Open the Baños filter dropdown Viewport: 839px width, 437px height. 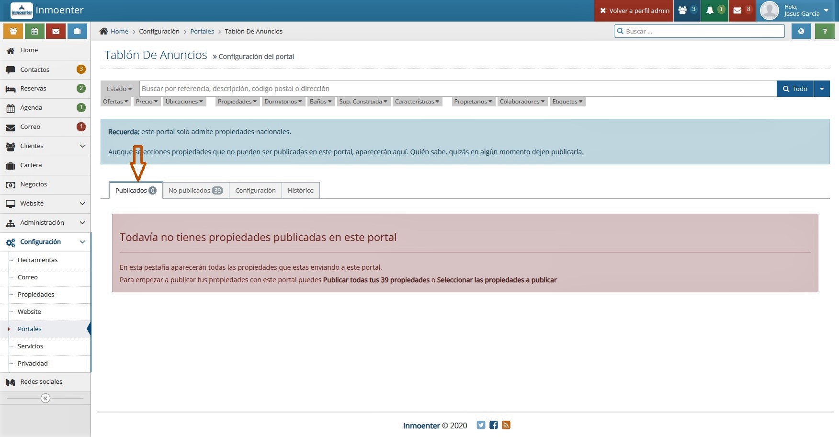tap(320, 102)
